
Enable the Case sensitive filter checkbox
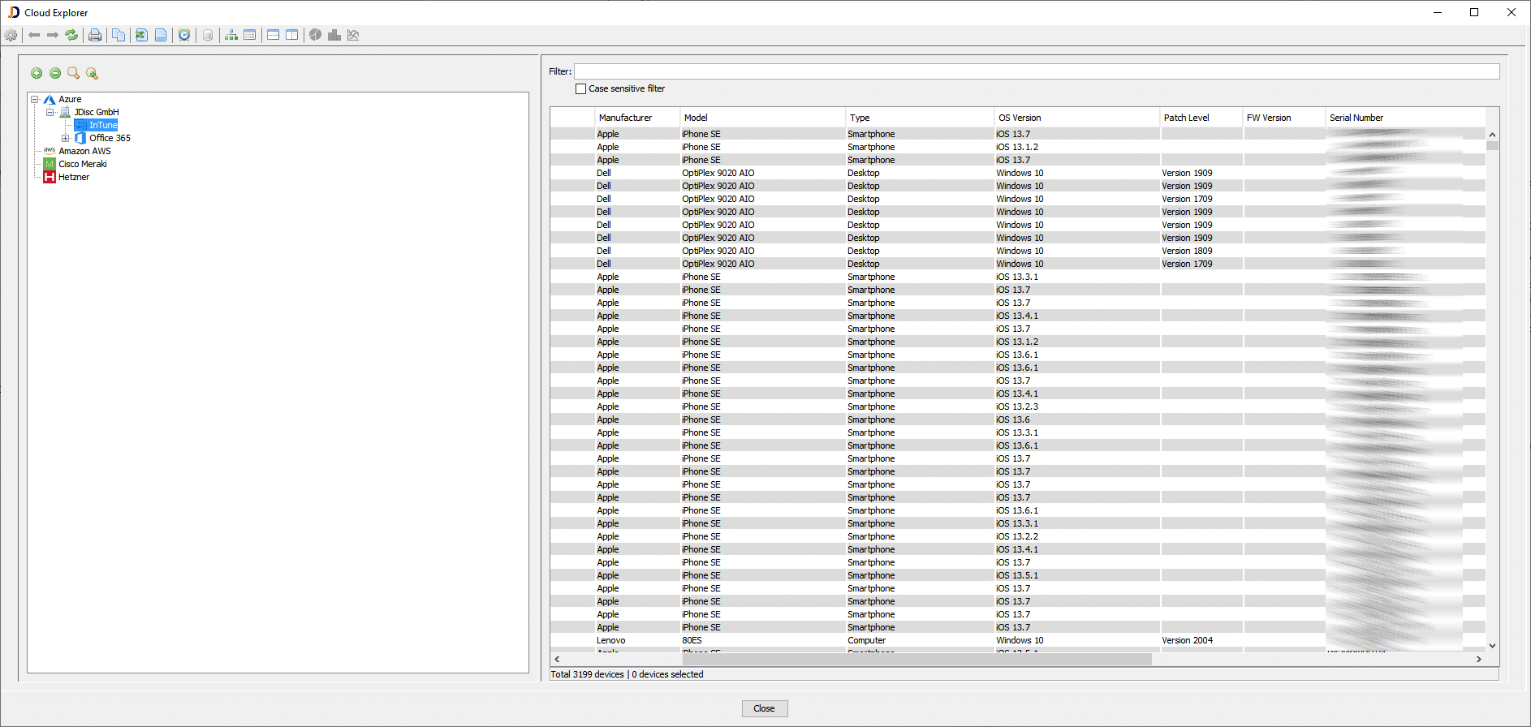(580, 89)
